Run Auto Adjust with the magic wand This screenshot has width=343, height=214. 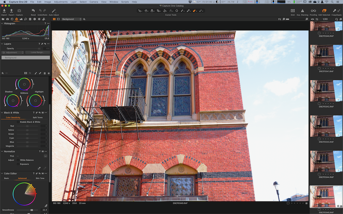pos(54,11)
